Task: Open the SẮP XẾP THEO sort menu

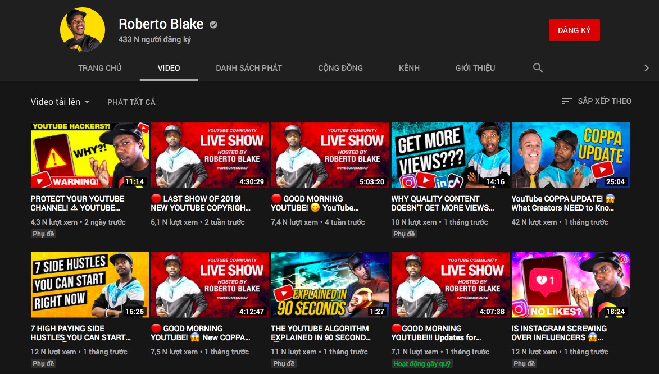Action: [597, 101]
